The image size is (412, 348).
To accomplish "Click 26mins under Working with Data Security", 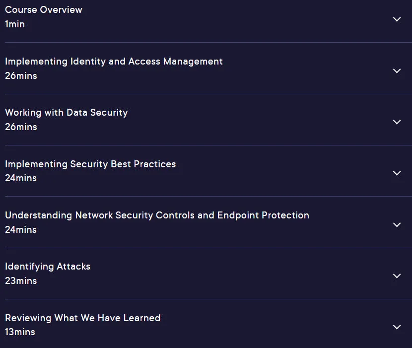I will (21, 127).
